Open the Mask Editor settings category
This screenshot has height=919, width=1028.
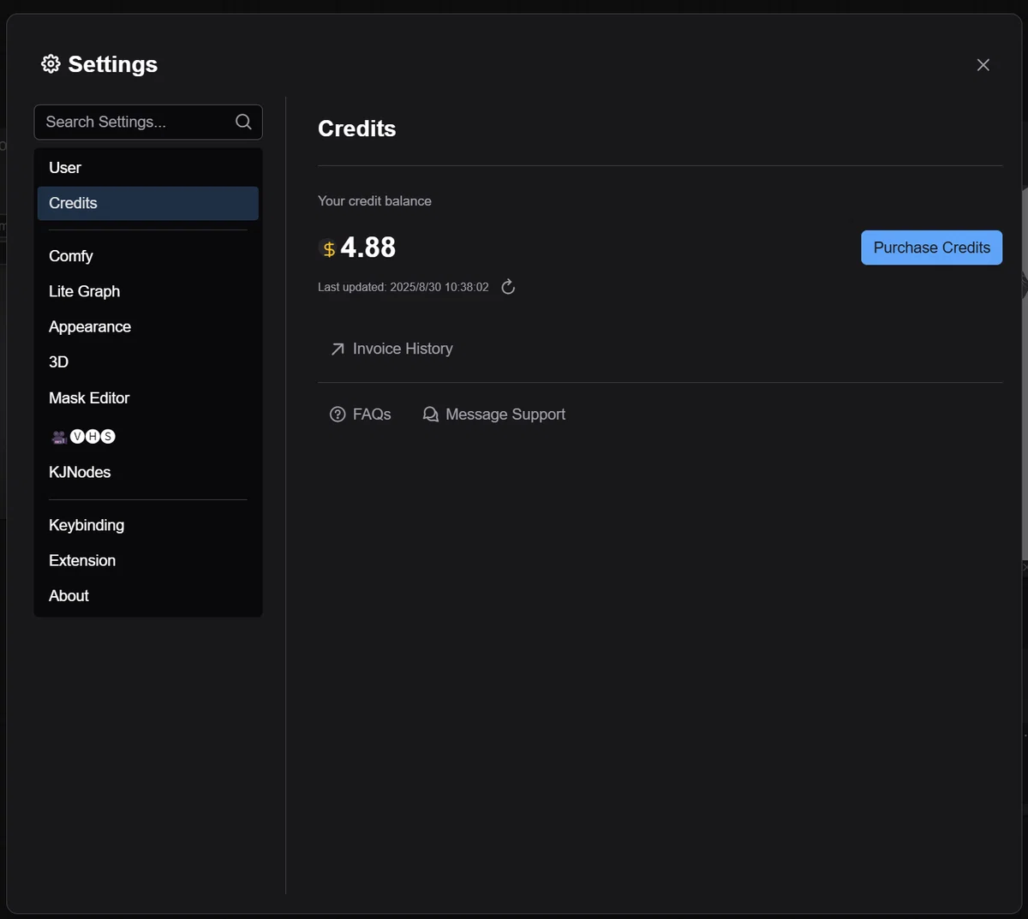(147, 398)
